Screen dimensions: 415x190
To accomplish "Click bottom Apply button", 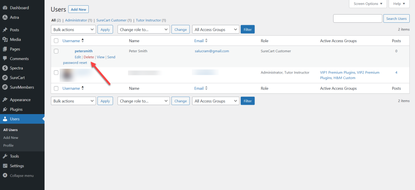I will tap(105, 101).
